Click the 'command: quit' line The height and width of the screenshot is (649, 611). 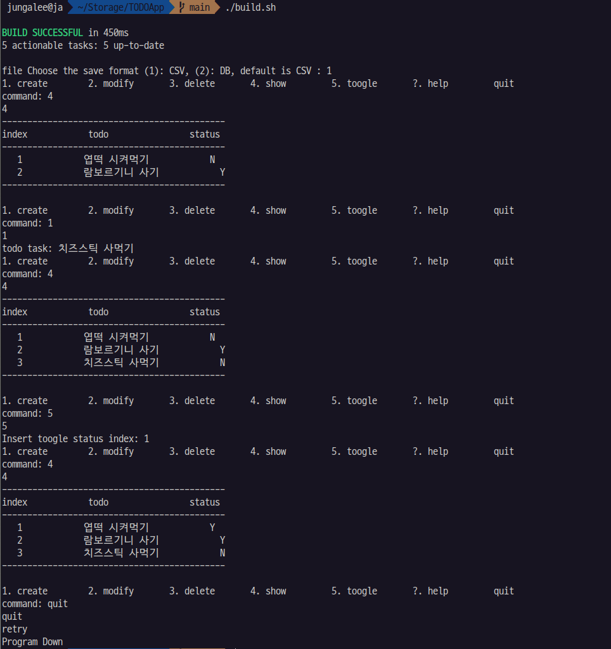click(x=35, y=604)
